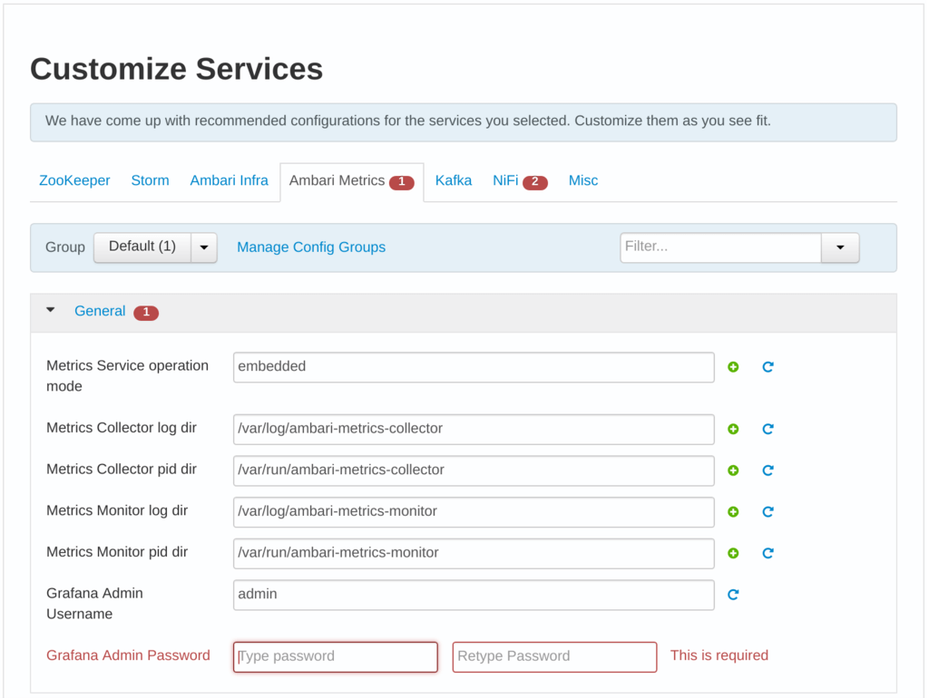Click undo icon for Grafana Admin Username
This screenshot has width=929, height=698.
(x=733, y=595)
